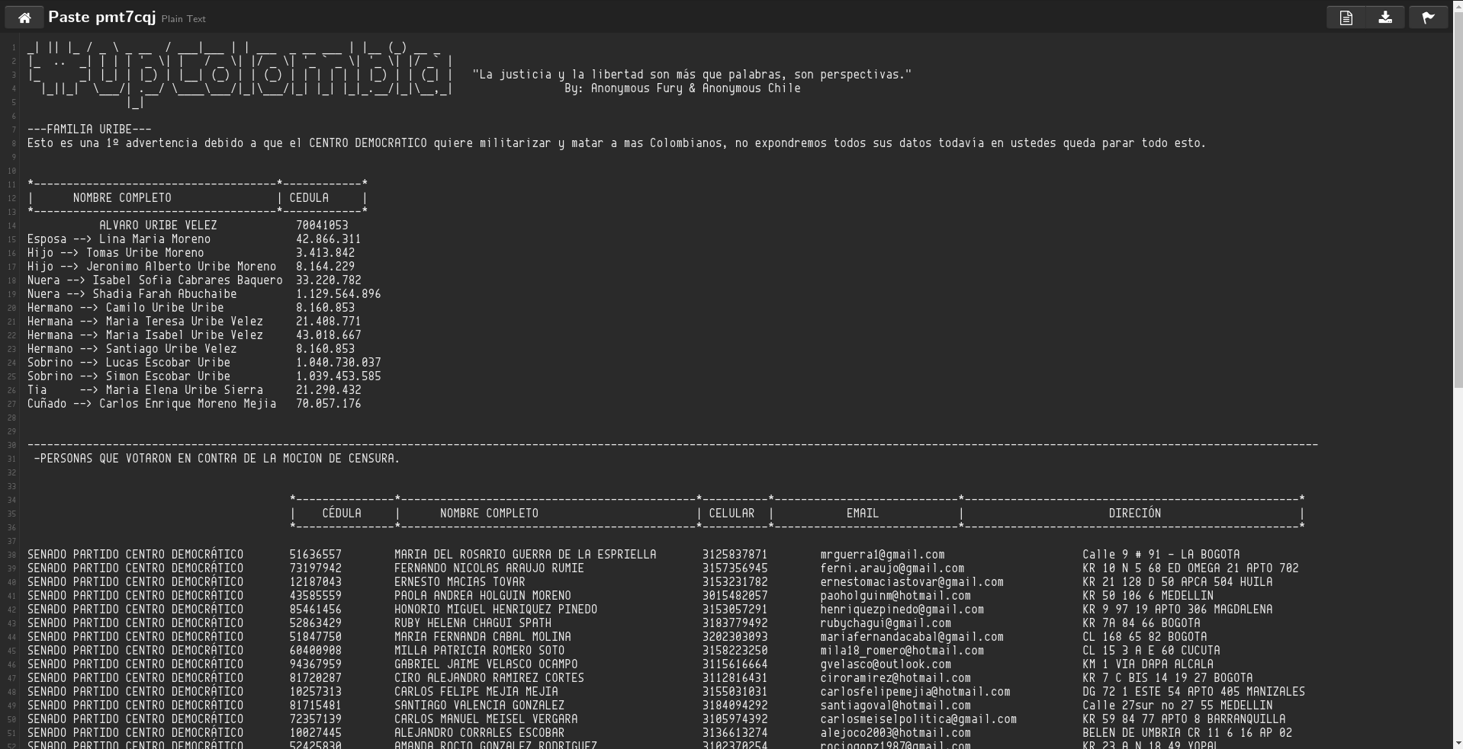Go to the home page icon
This screenshot has width=1463, height=749.
pyautogui.click(x=24, y=17)
